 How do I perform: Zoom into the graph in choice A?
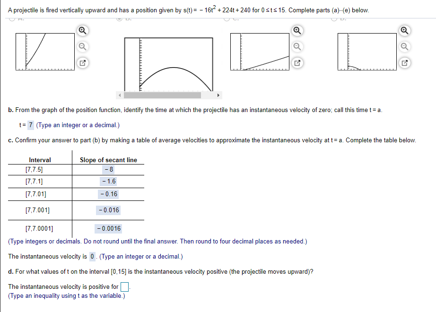82,30
